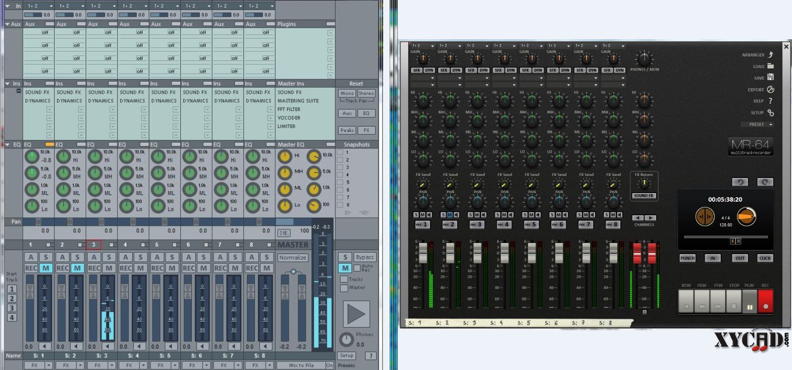Click the CLICK metronome button
792x370 pixels.
pyautogui.click(x=765, y=258)
